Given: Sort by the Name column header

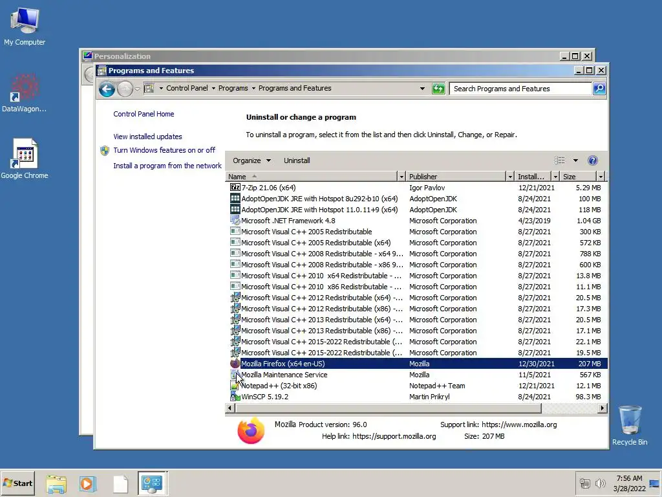Looking at the screenshot, I should [x=312, y=177].
